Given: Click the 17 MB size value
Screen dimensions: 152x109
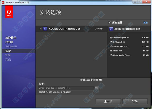Looking at the screenshot, I should 146,51.
